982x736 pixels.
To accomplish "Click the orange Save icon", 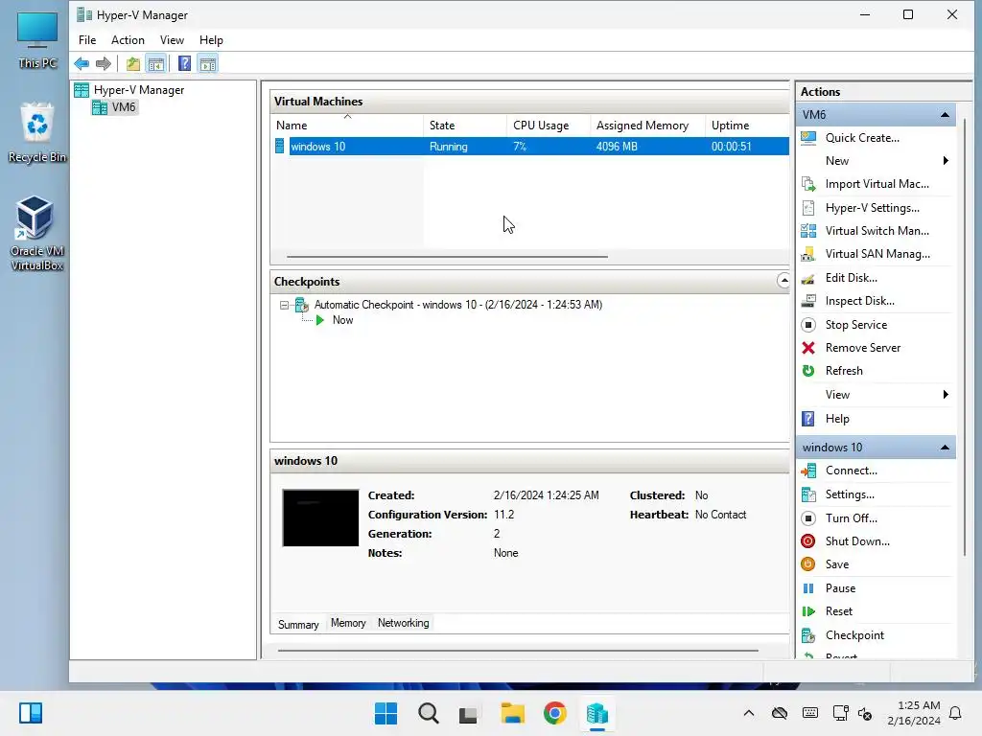I will [808, 564].
